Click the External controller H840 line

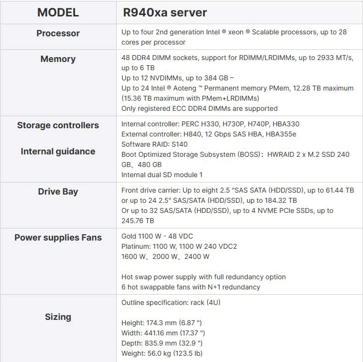(209, 134)
